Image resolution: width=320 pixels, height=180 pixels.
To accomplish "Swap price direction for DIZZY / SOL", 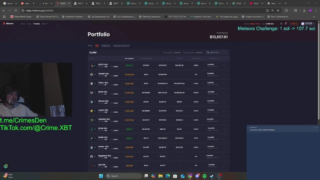I will click(x=216, y=66).
